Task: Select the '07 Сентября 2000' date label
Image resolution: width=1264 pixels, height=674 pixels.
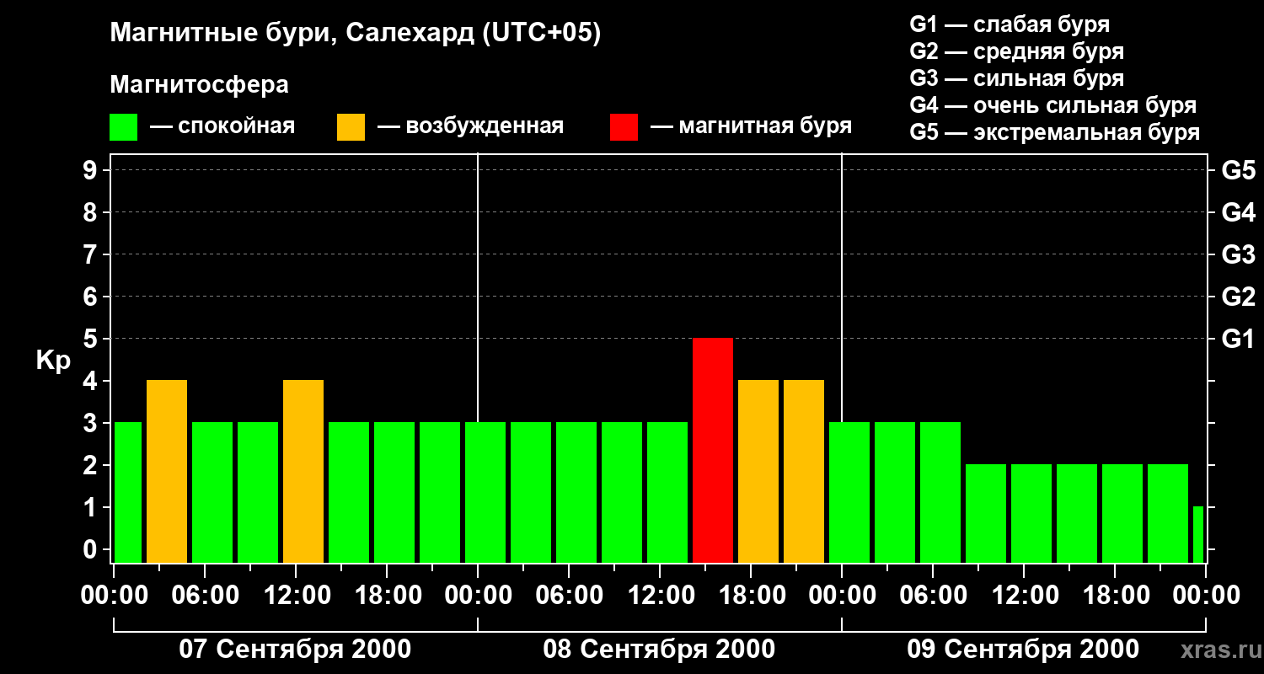Action: pyautogui.click(x=296, y=650)
